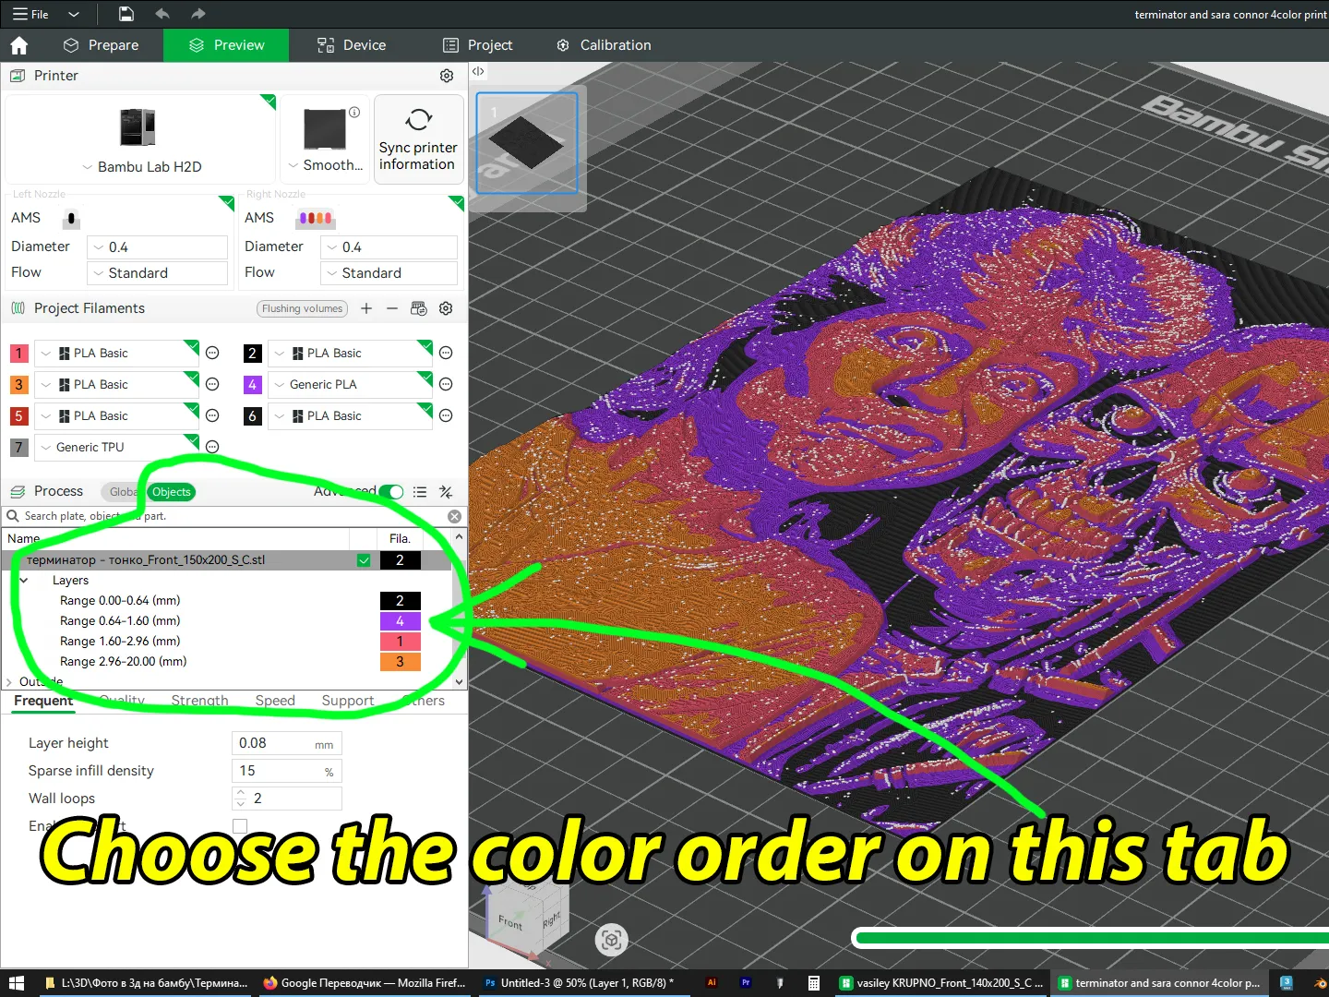Toggle checkbox on the терминатор STL row

(x=364, y=560)
